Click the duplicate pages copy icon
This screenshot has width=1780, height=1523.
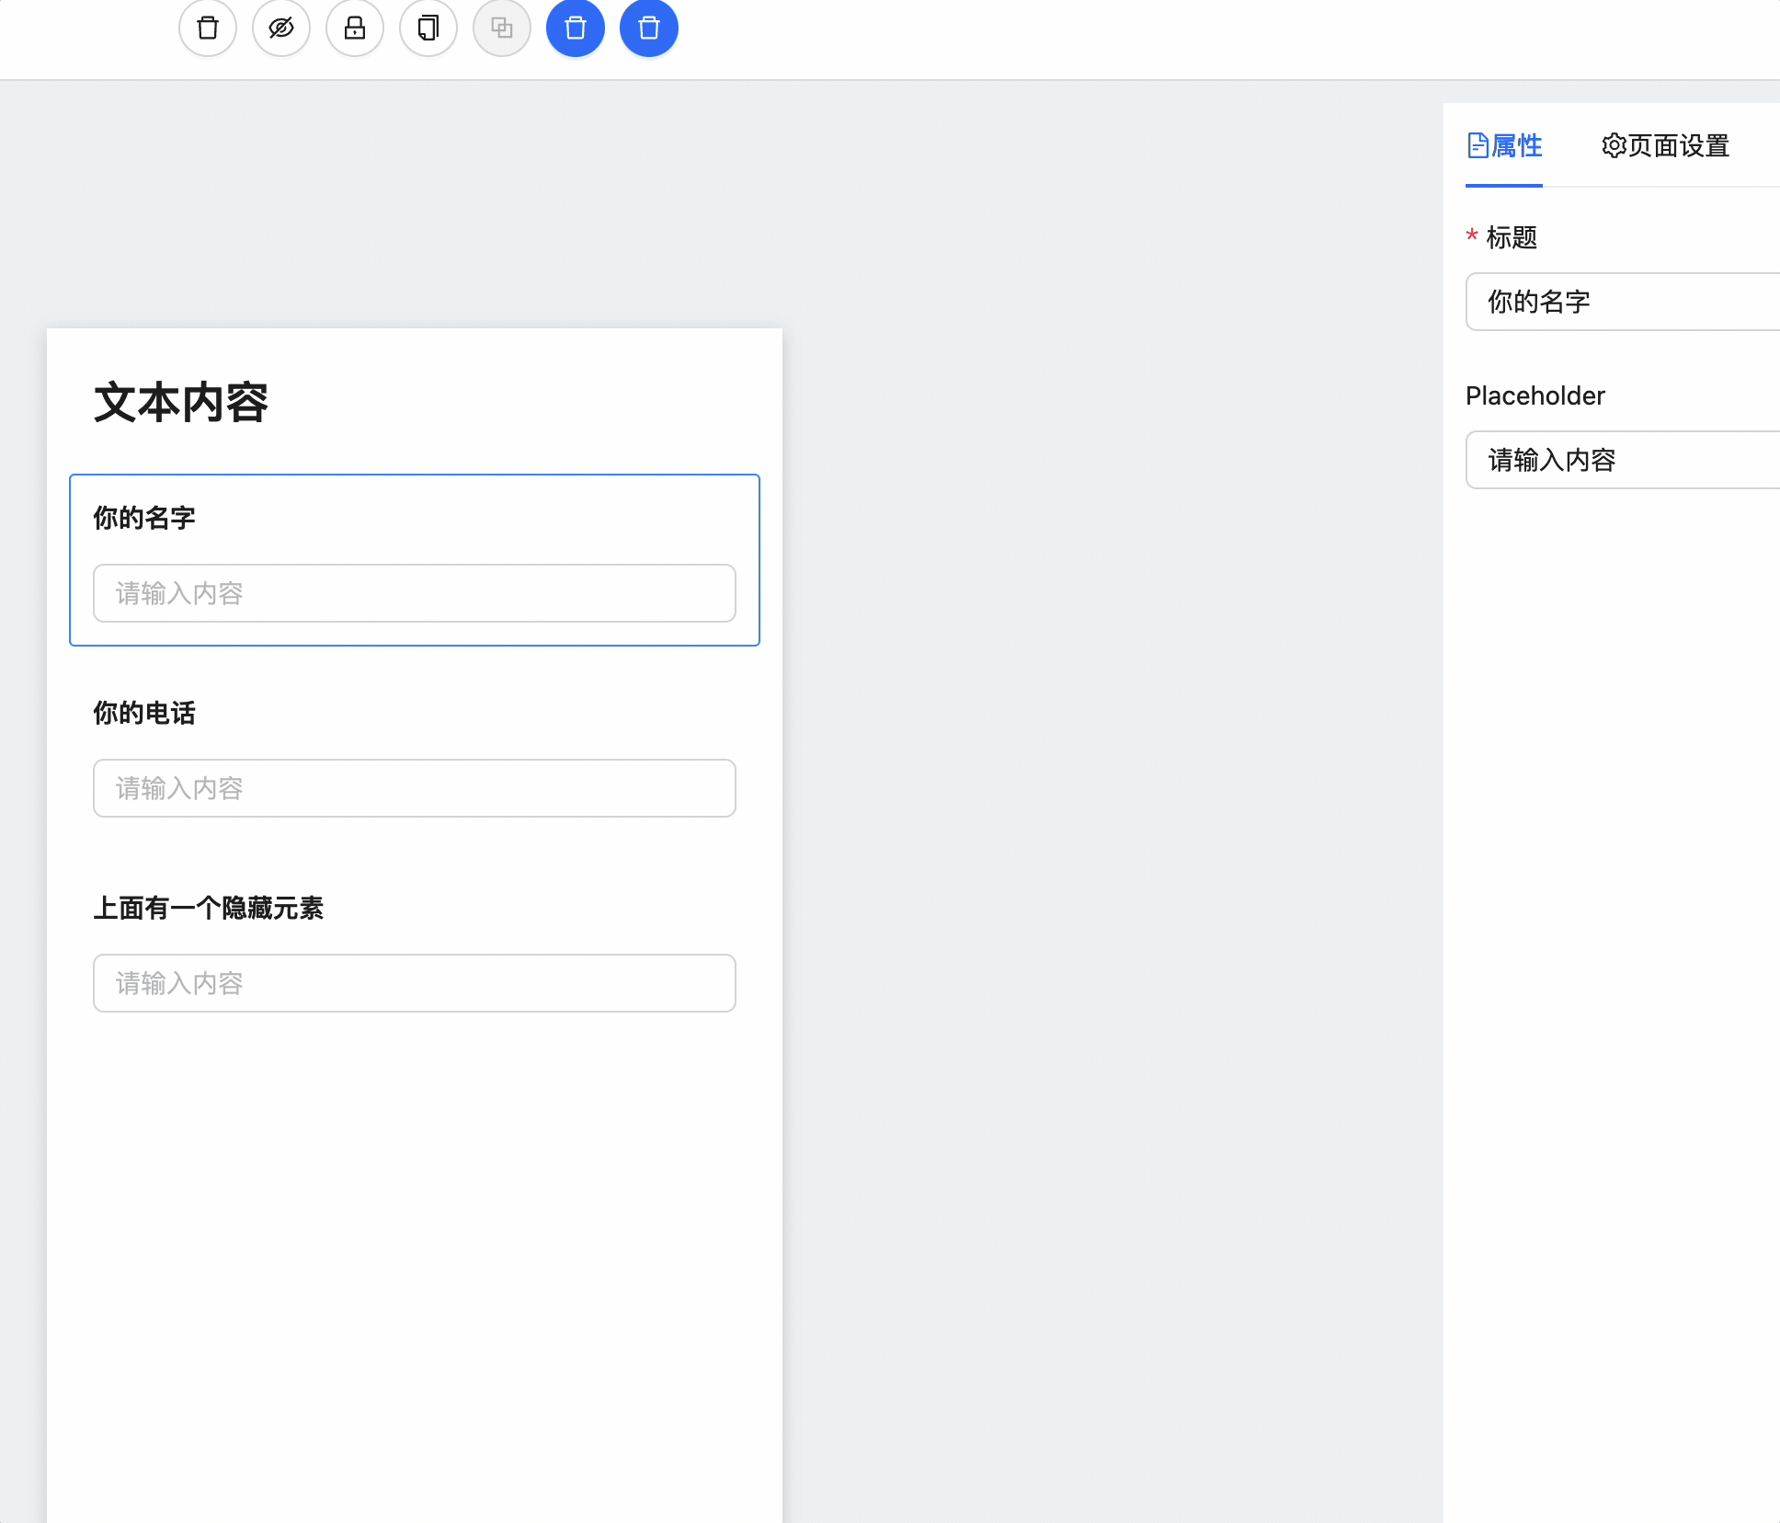coord(428,29)
